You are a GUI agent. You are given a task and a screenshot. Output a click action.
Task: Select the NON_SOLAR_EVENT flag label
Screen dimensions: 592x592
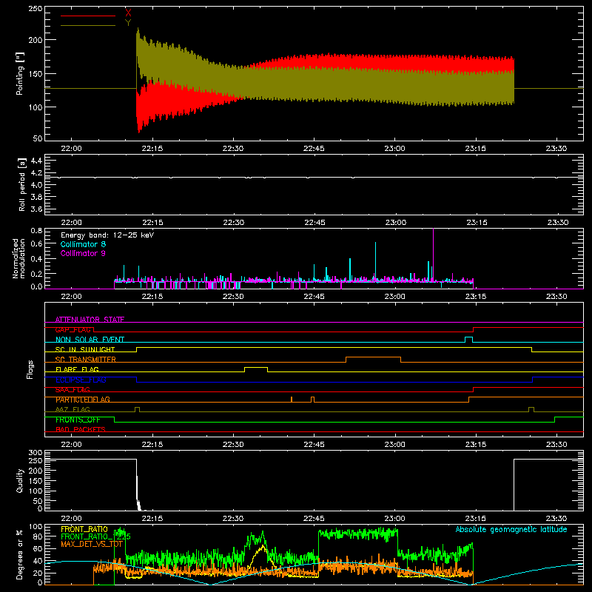pos(90,340)
